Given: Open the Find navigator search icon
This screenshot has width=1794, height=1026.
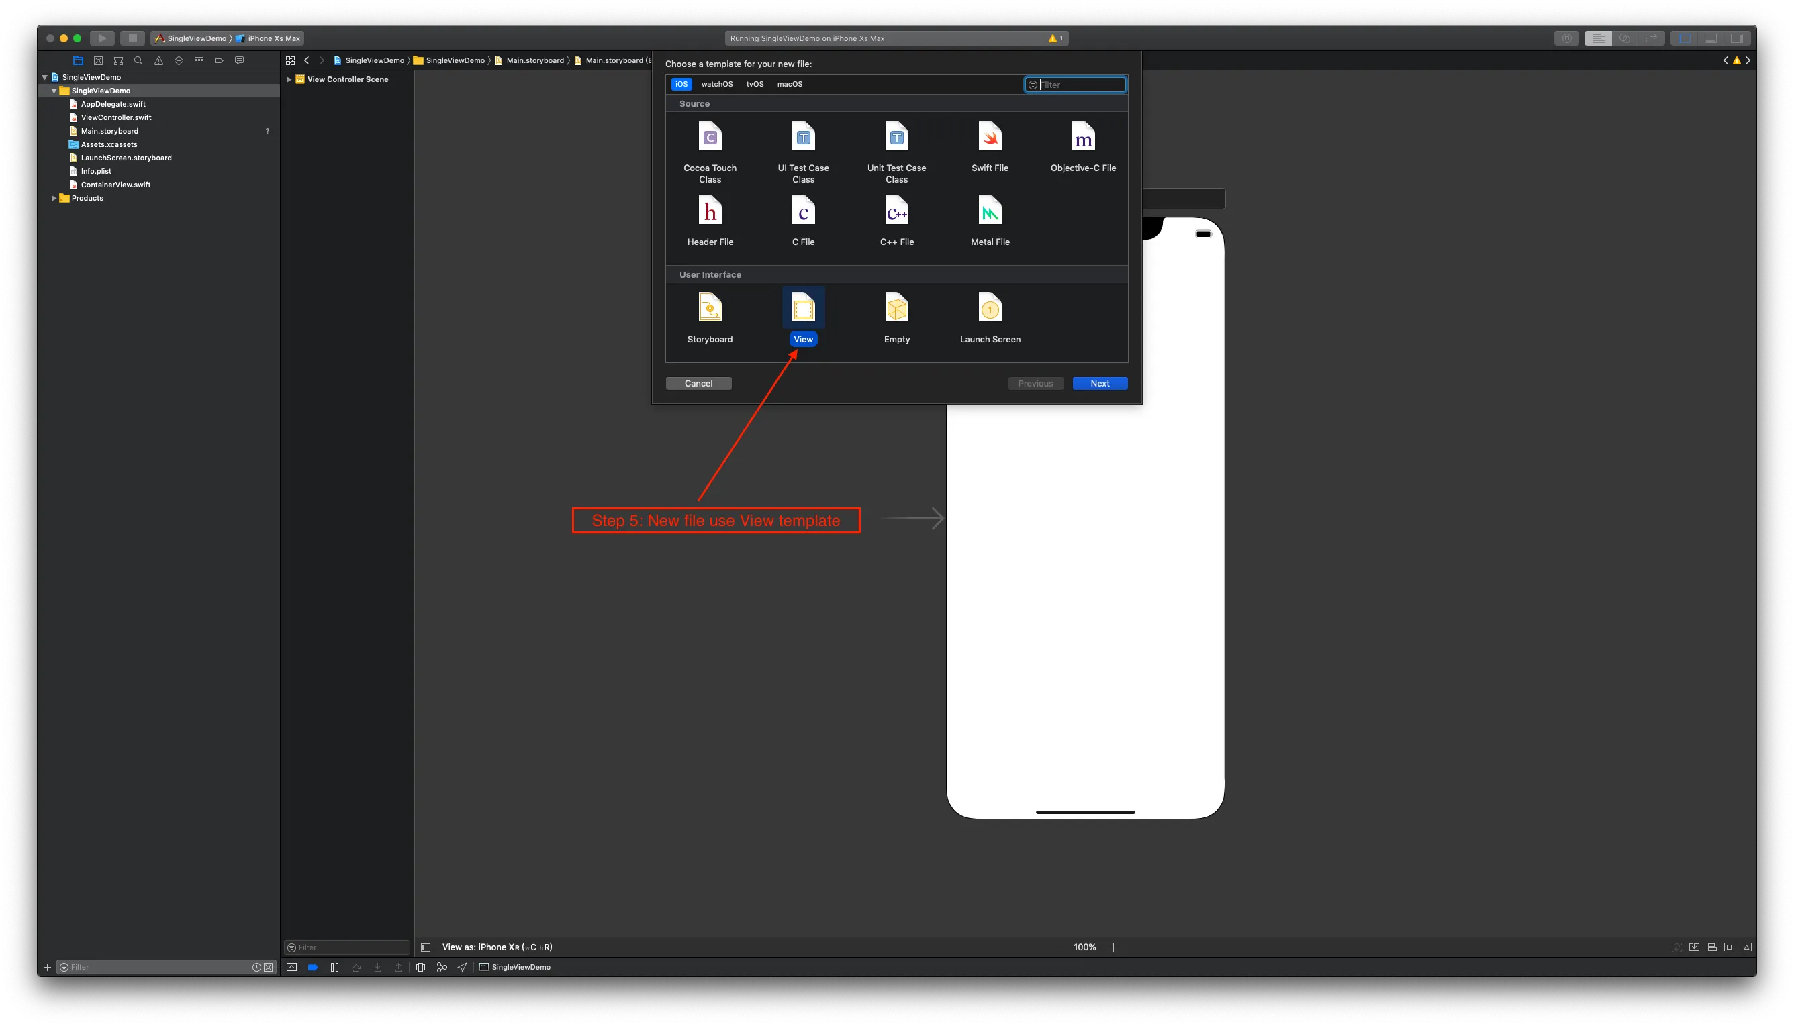Looking at the screenshot, I should coord(138,60).
